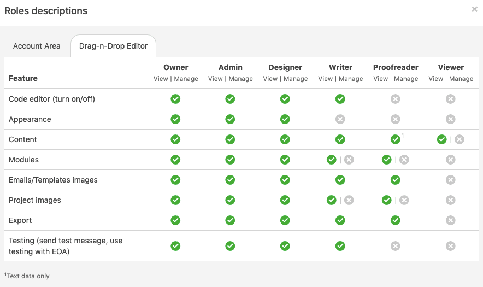
Task: Click the Designer column header
Action: (x=285, y=67)
